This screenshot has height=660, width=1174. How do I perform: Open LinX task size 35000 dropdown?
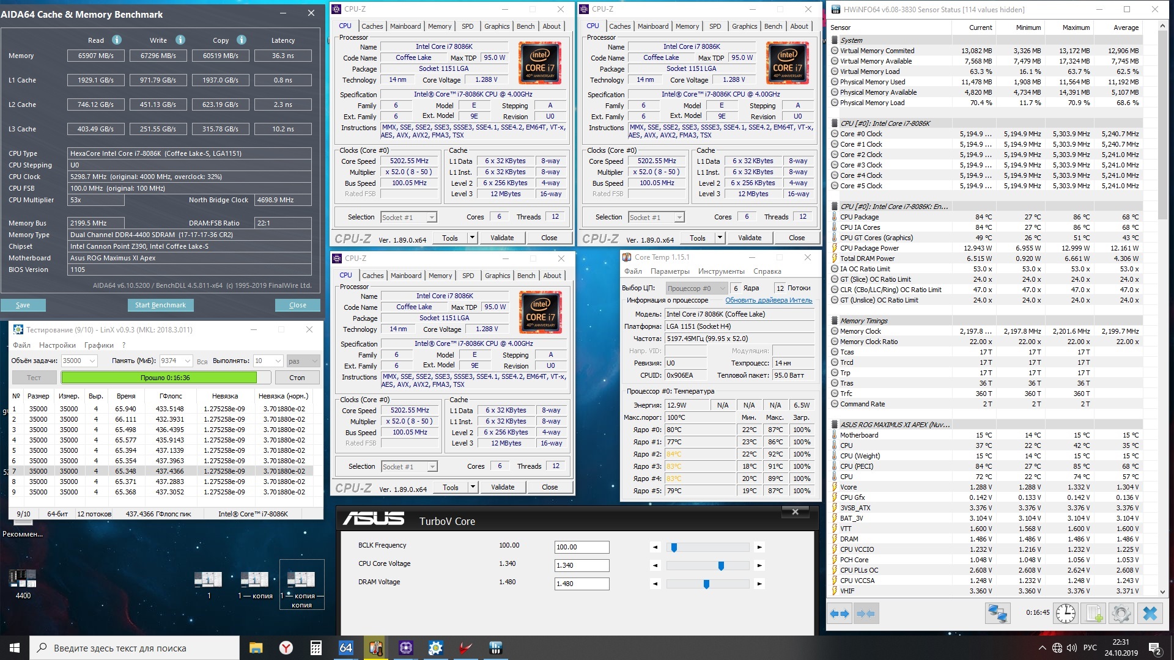coord(92,361)
